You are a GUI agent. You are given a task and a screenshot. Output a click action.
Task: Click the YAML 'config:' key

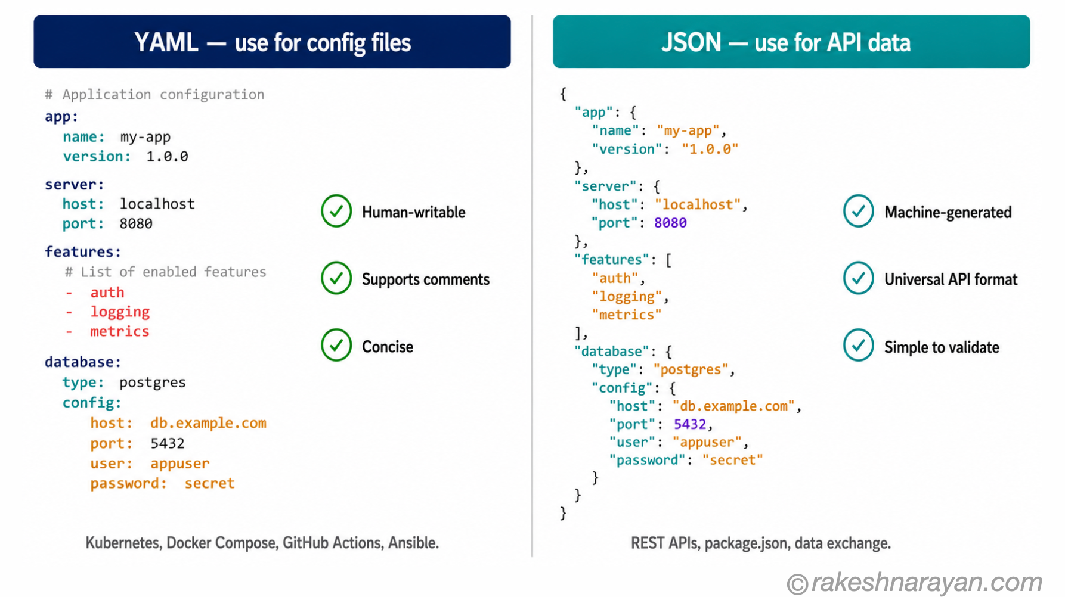[x=92, y=403]
